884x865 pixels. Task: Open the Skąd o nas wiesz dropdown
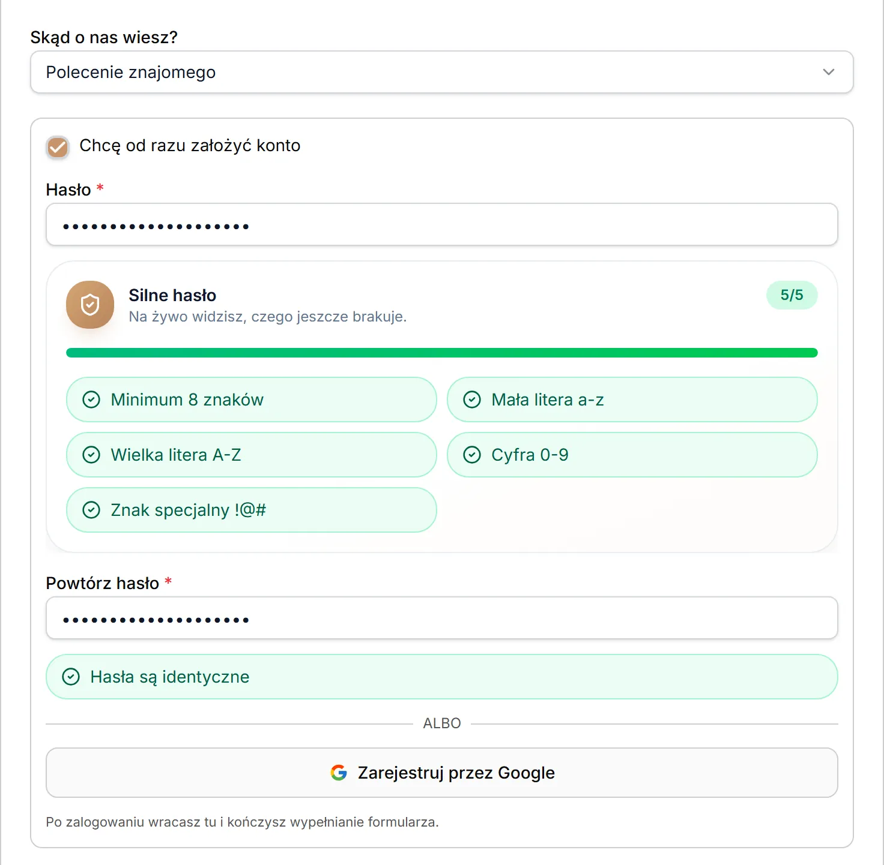[x=442, y=72]
